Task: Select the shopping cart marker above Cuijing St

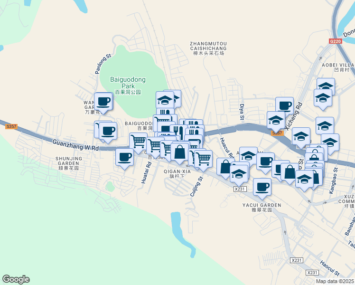Action: click(203, 161)
